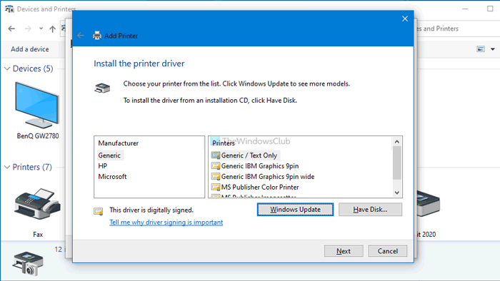Click the MS Publisher Color Printer driver icon

pyautogui.click(x=216, y=187)
